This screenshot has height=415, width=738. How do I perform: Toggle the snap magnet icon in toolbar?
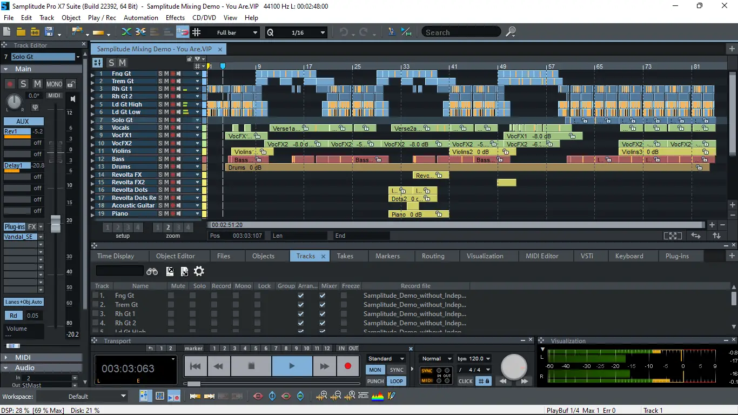[183, 32]
